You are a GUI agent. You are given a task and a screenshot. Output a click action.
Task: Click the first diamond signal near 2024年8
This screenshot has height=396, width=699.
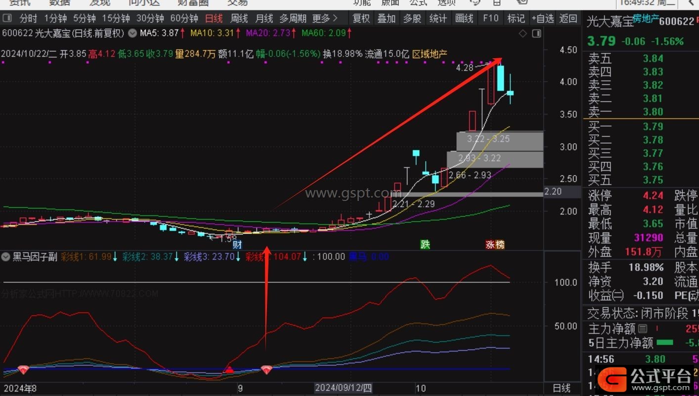[23, 369]
